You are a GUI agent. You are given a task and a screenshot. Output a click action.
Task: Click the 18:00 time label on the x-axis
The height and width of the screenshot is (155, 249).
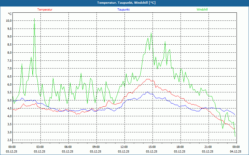(180, 147)
